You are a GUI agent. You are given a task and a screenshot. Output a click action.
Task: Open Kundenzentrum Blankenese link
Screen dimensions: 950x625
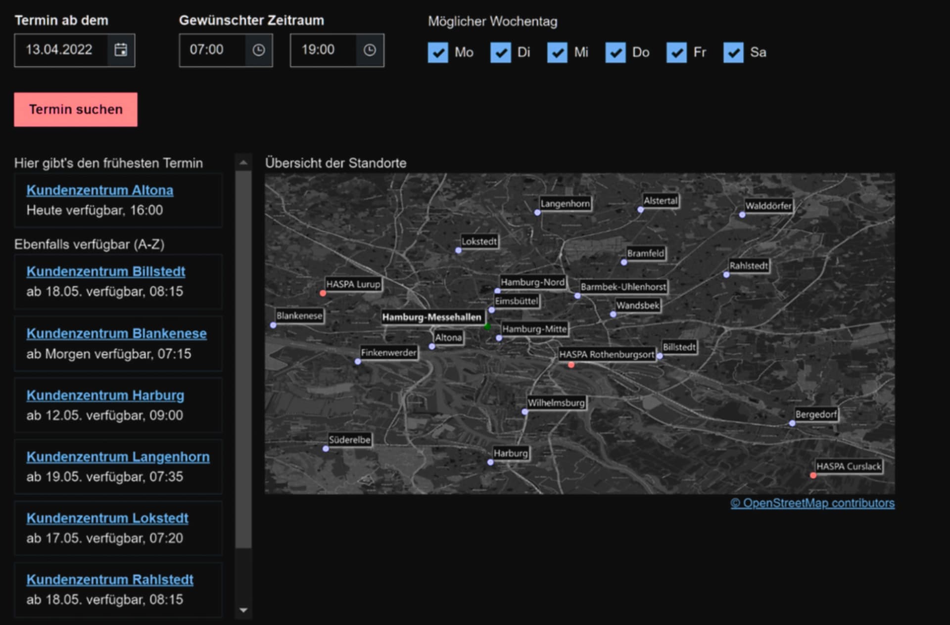point(116,334)
